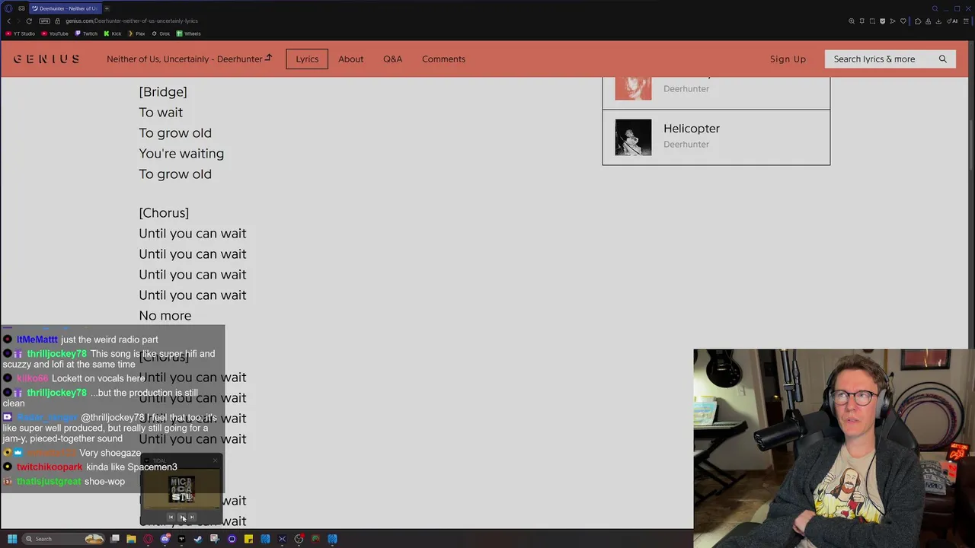The height and width of the screenshot is (548, 975).
Task: Click the Genius search magnifier icon
Action: [x=943, y=59]
